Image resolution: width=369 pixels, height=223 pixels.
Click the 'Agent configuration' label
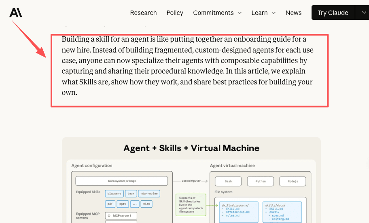point(92,165)
